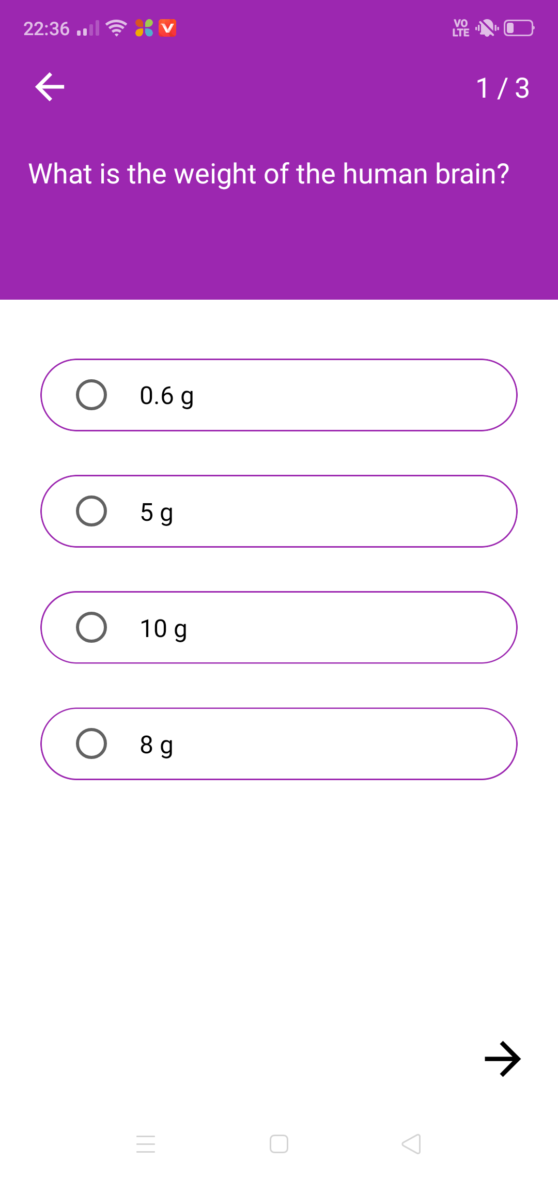Tap the 1 / 3 question counter
Image resolution: width=558 pixels, height=1178 pixels.
tap(502, 88)
